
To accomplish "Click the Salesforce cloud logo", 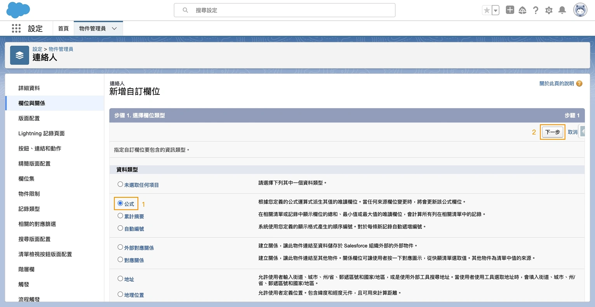I will point(16,10).
